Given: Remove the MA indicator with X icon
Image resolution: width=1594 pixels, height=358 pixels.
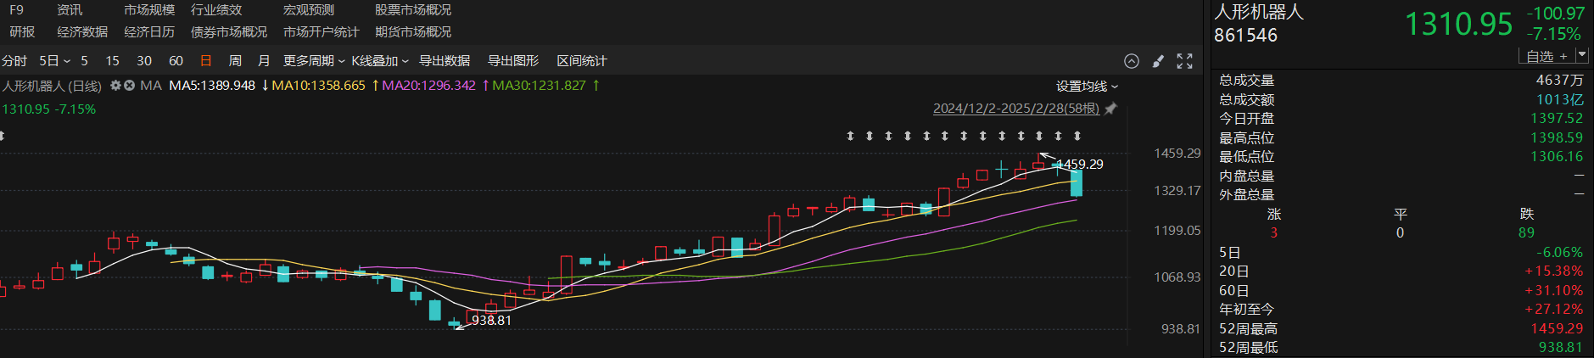Looking at the screenshot, I should point(130,86).
